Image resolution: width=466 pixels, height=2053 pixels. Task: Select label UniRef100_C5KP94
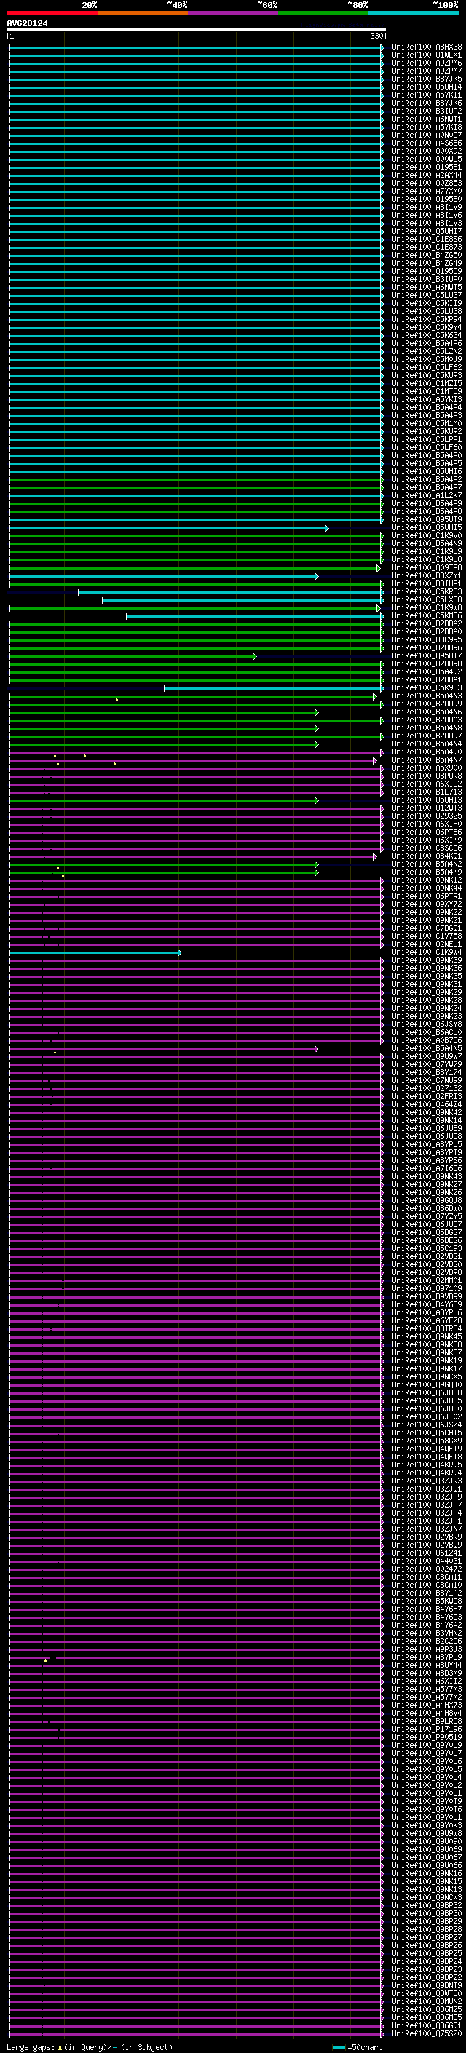click(427, 319)
